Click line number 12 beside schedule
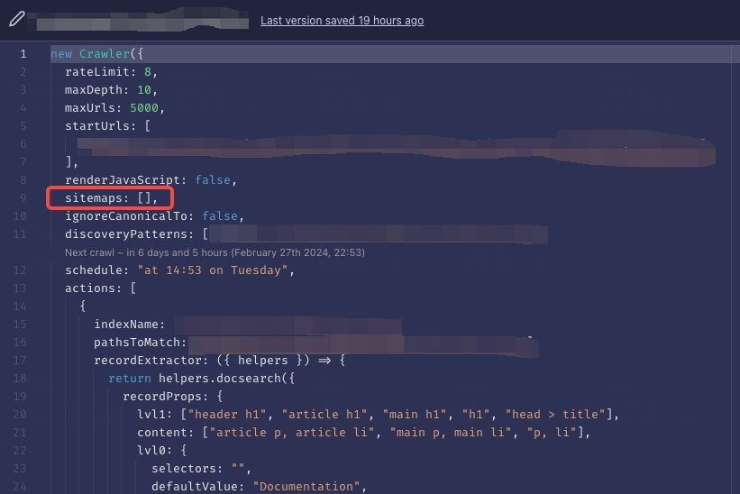The image size is (740, 494). (x=23, y=270)
